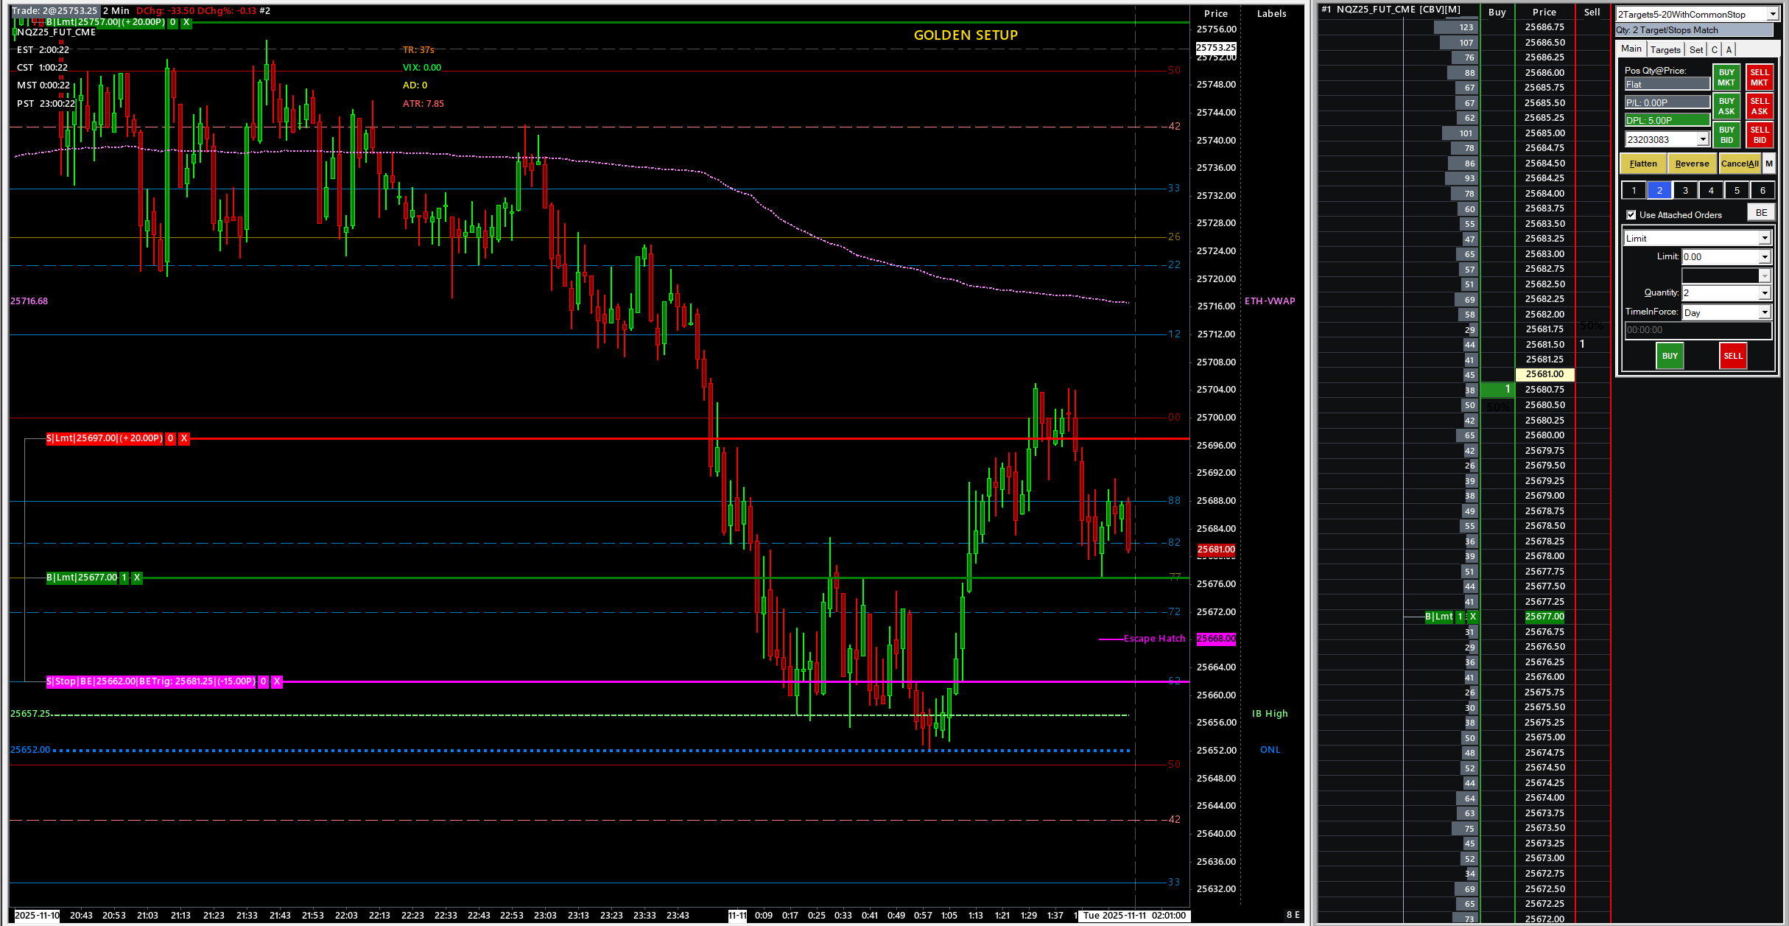Cancel the S|Stop BE 25662.00 order X

[277, 681]
